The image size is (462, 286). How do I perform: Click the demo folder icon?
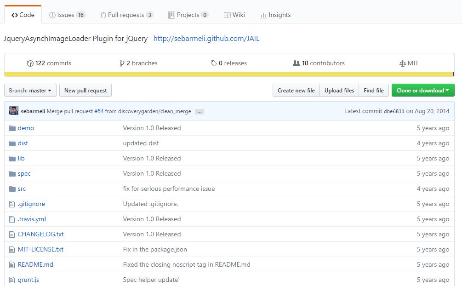click(12, 128)
